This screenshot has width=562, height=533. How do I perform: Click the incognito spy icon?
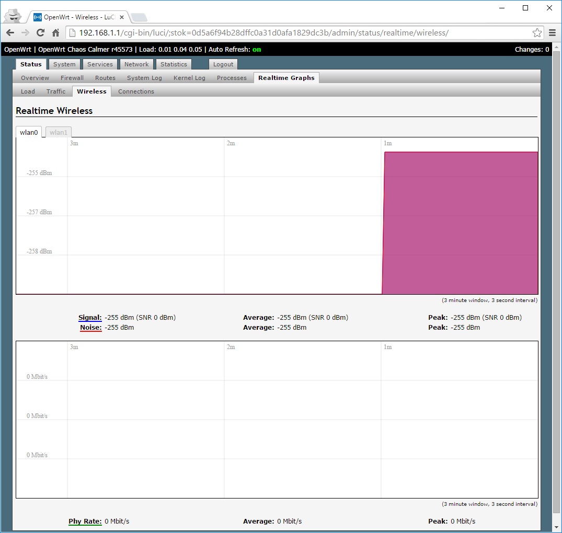click(x=13, y=16)
